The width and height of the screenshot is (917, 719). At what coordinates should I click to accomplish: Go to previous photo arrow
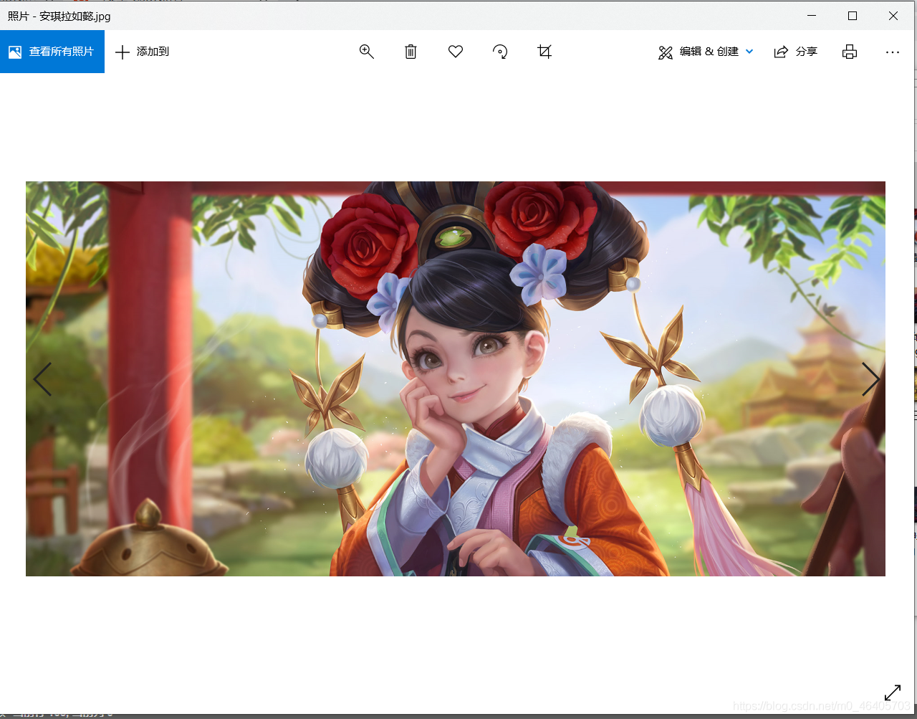click(x=42, y=379)
